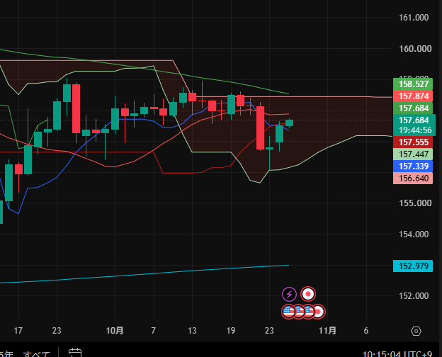Click the 157.874 red price label
This screenshot has height=357, width=442.
[413, 96]
